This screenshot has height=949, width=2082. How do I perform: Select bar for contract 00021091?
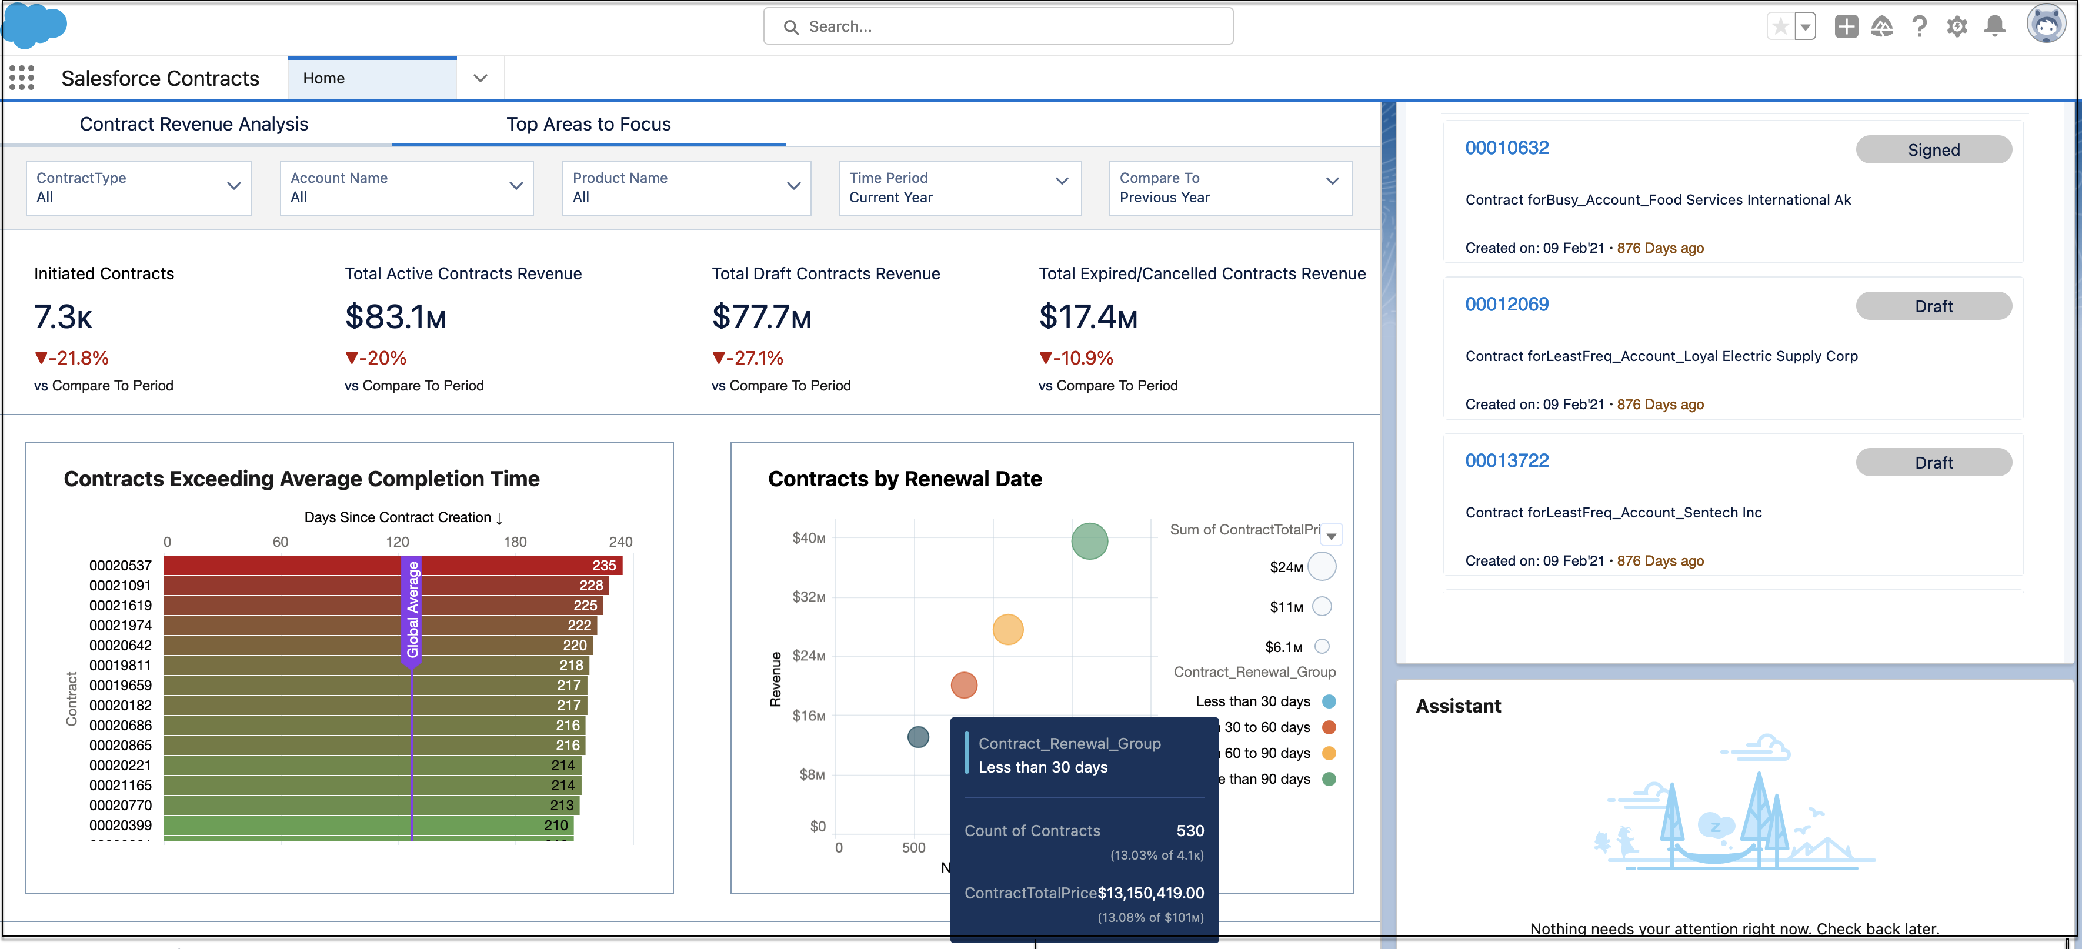point(386,585)
